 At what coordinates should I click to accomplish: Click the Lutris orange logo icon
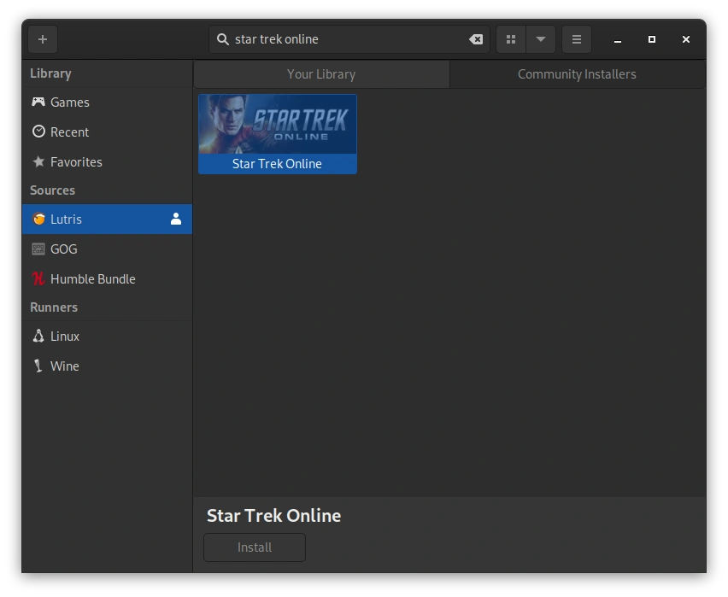tap(38, 219)
